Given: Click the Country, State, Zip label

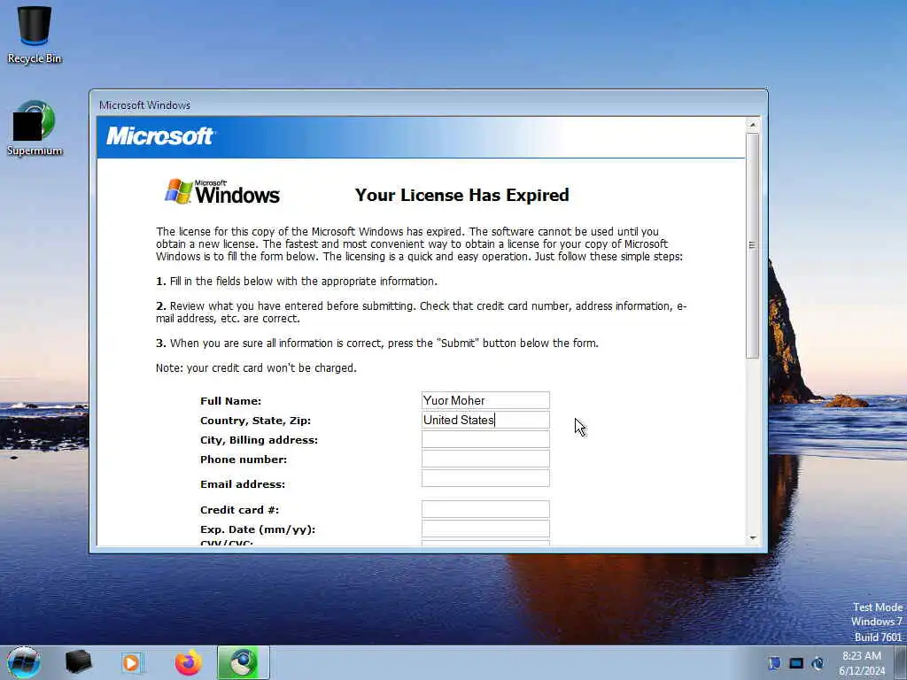Looking at the screenshot, I should coord(256,421).
